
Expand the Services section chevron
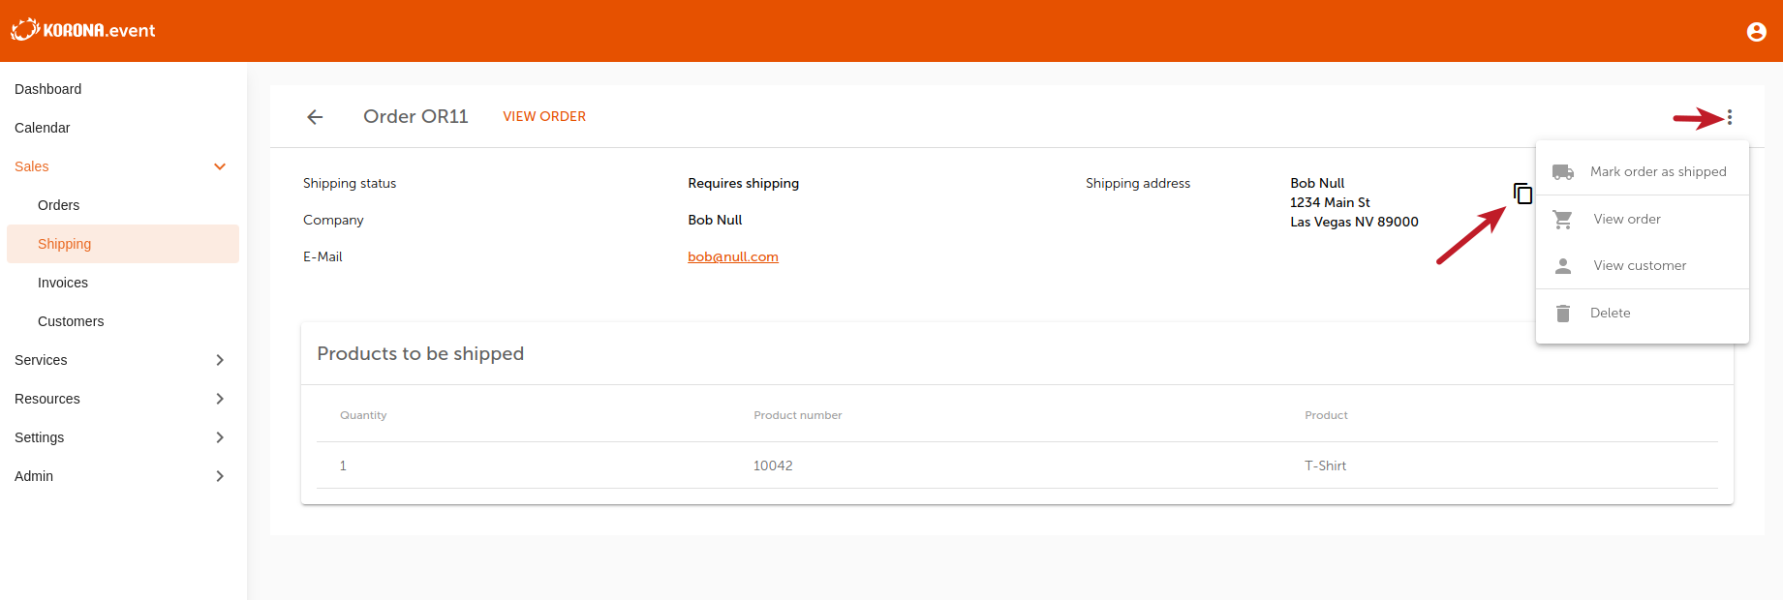(x=220, y=360)
